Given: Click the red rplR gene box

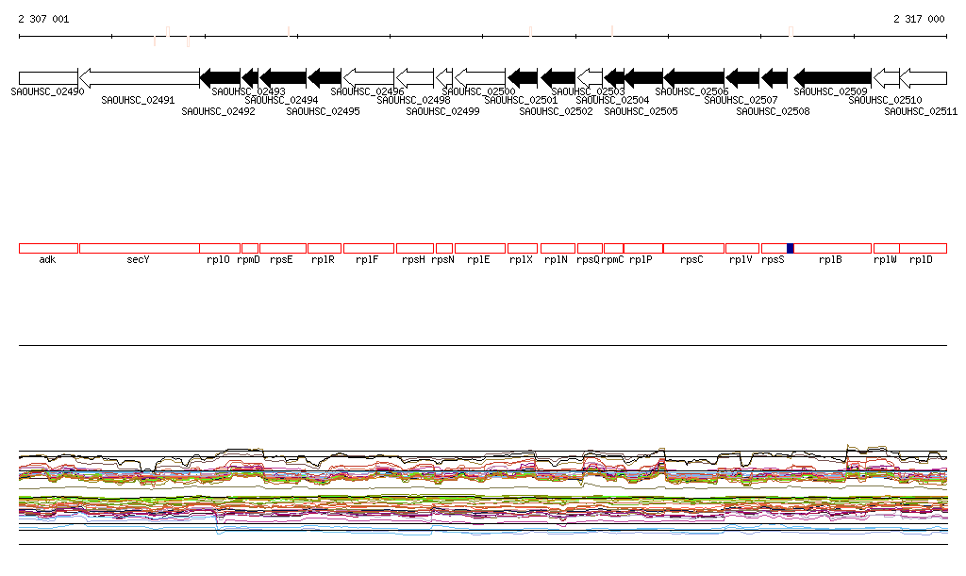Looking at the screenshot, I should pyautogui.click(x=325, y=249).
